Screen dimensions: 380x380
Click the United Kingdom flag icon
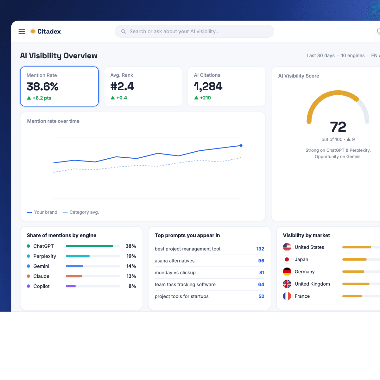click(x=287, y=284)
